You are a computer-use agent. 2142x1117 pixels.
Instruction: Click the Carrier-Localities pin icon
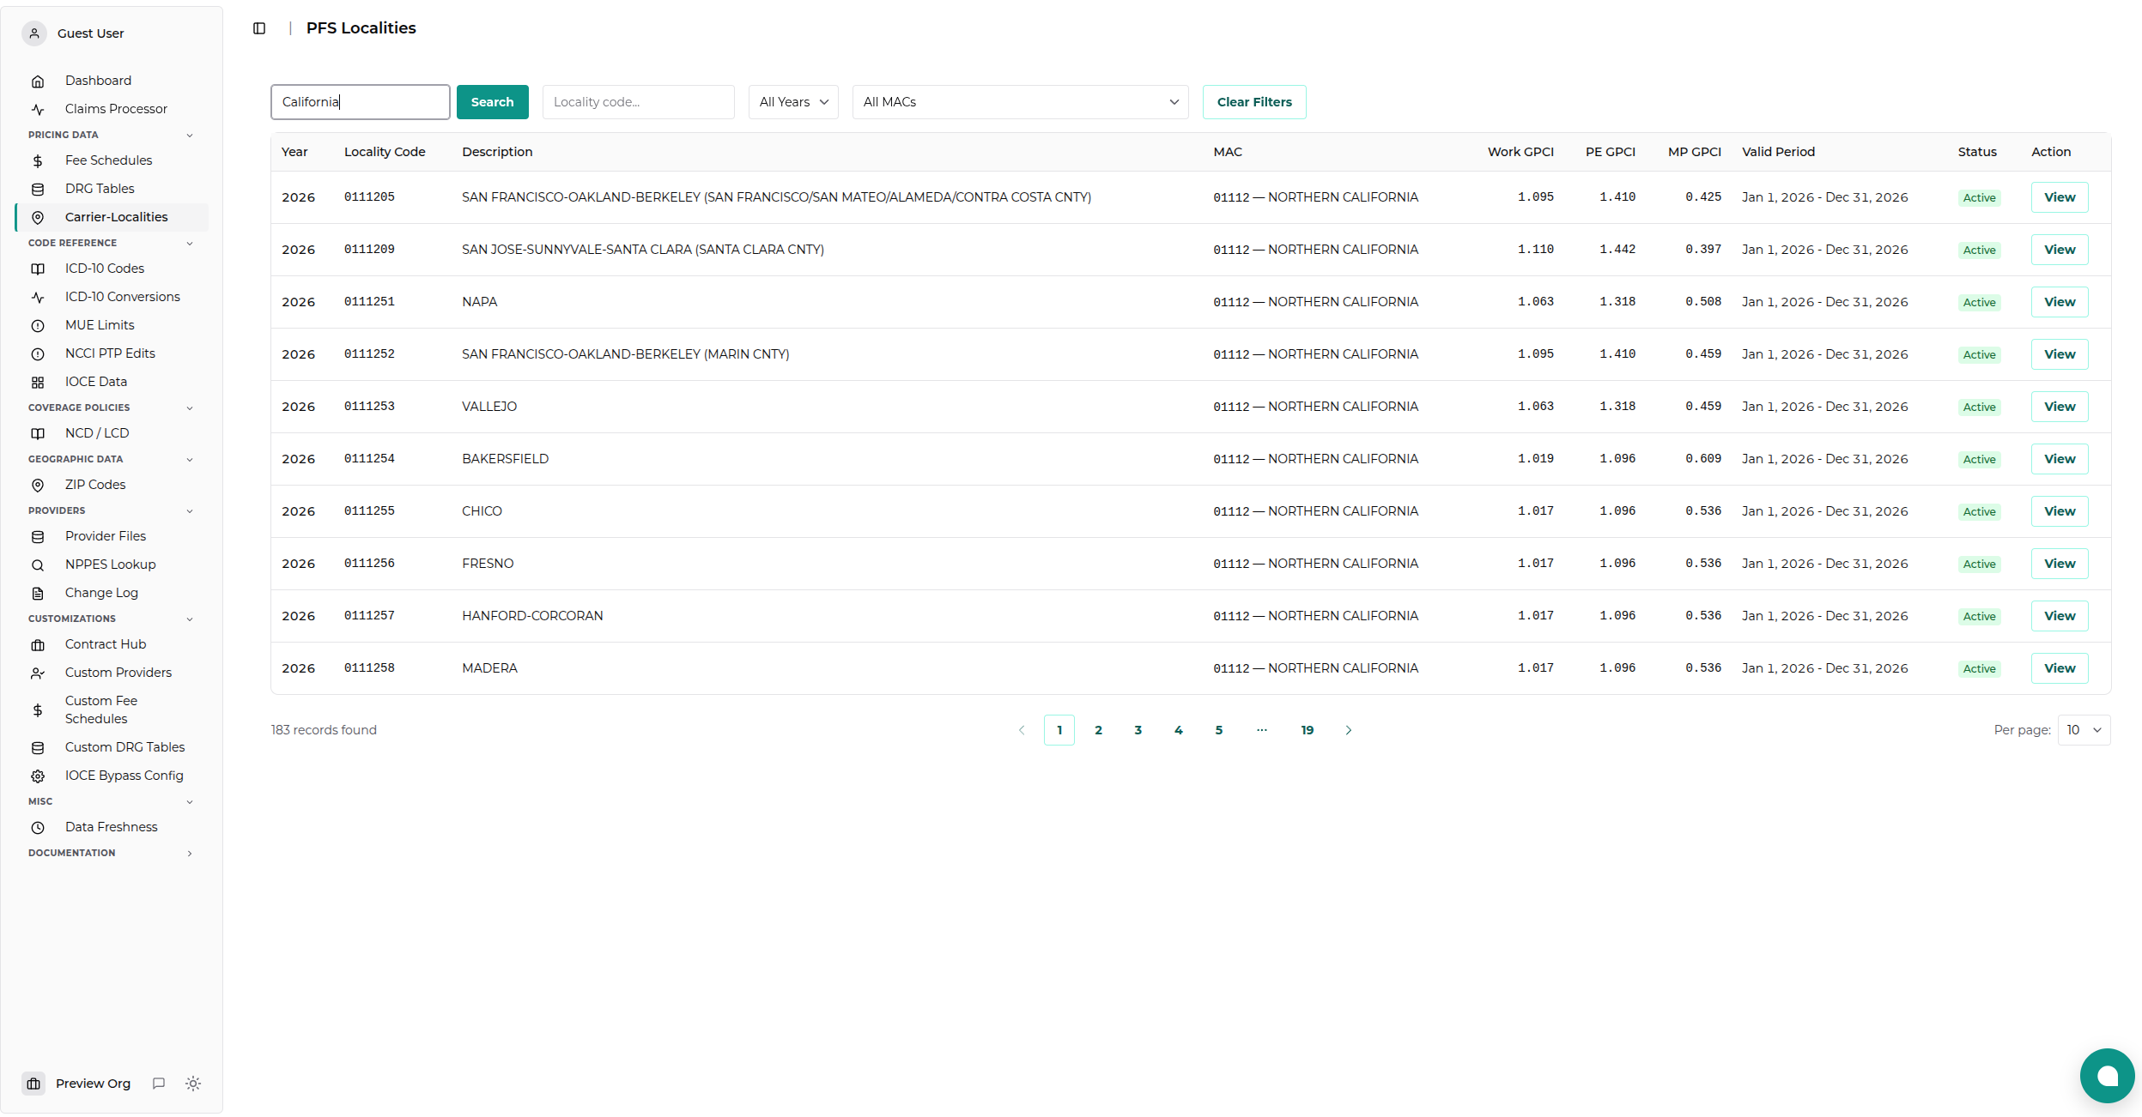[38, 218]
